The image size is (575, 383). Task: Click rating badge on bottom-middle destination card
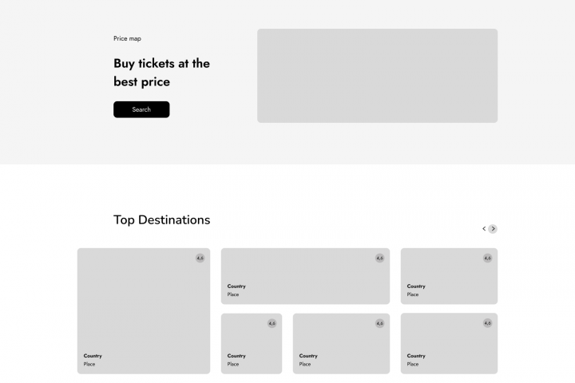(379, 323)
